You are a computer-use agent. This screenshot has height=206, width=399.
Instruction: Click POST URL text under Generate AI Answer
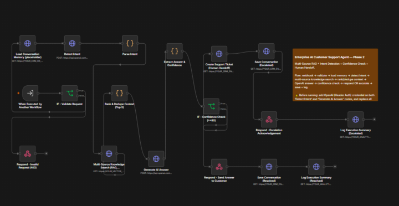tap(156, 173)
